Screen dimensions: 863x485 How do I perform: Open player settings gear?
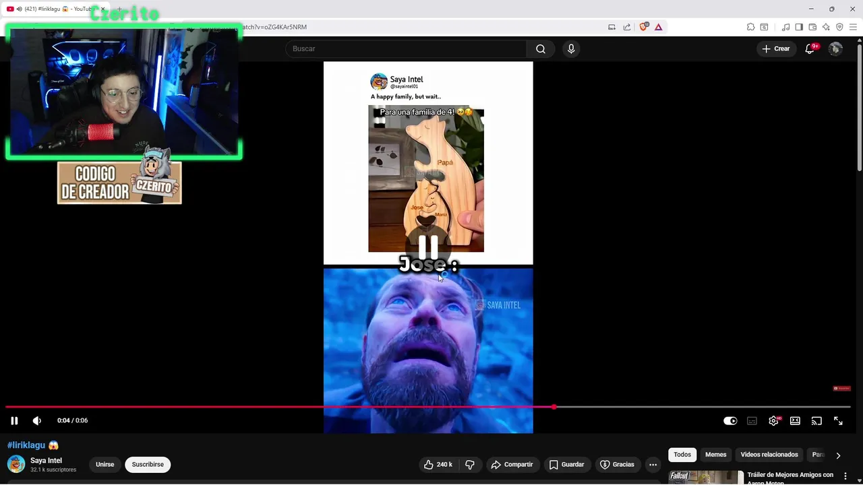[x=773, y=421]
